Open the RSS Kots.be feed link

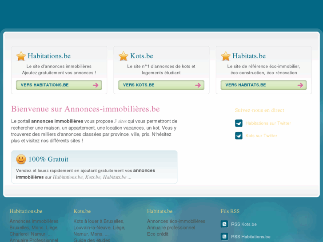click(244, 224)
